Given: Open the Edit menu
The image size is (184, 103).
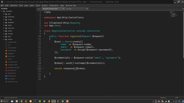Looking at the screenshot, I should [x=7, y=5].
